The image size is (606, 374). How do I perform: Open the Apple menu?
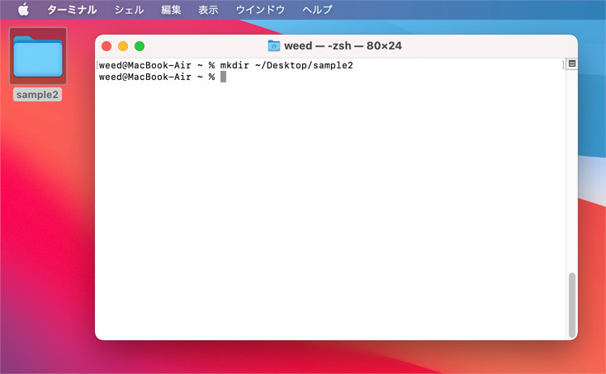(24, 9)
